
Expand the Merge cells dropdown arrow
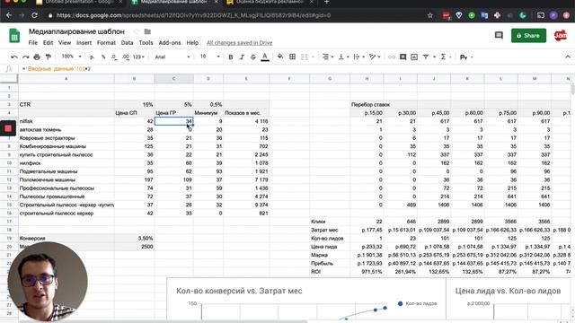tap(313, 57)
